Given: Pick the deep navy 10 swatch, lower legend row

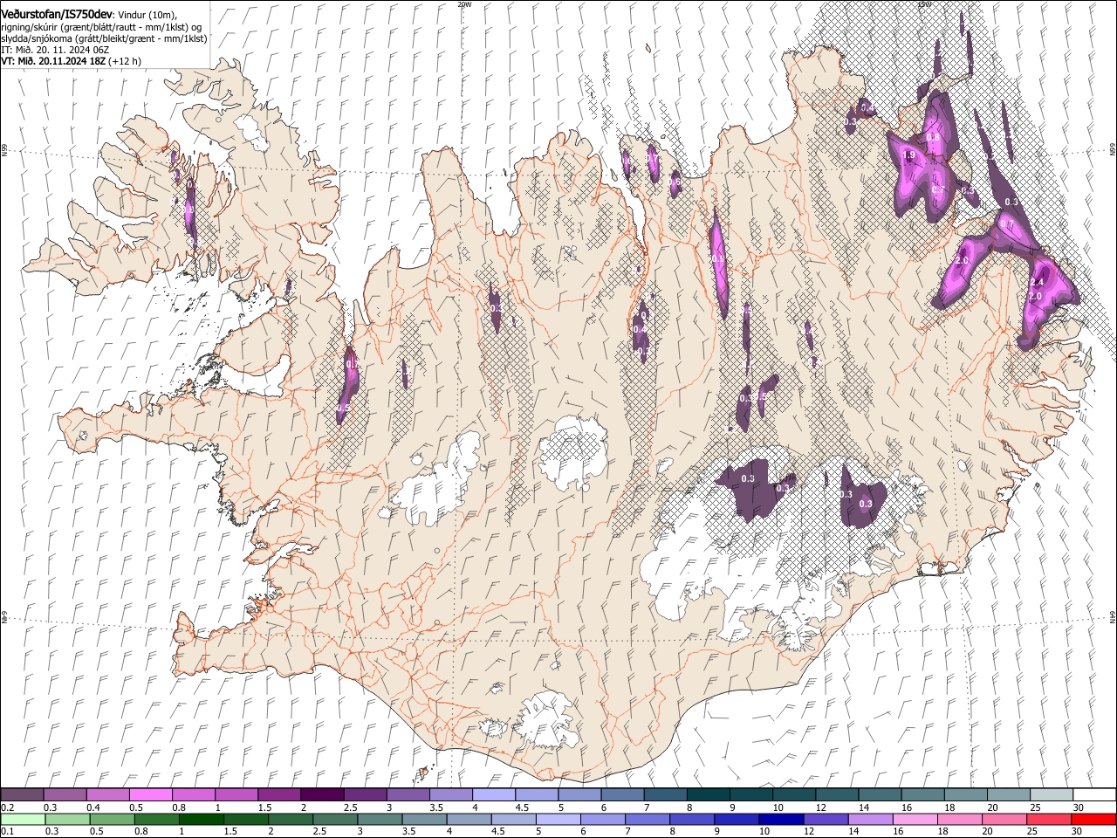Looking at the screenshot, I should (781, 819).
